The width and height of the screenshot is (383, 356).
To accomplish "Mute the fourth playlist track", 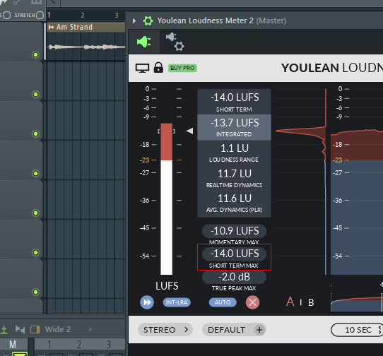I will [x=35, y=173].
